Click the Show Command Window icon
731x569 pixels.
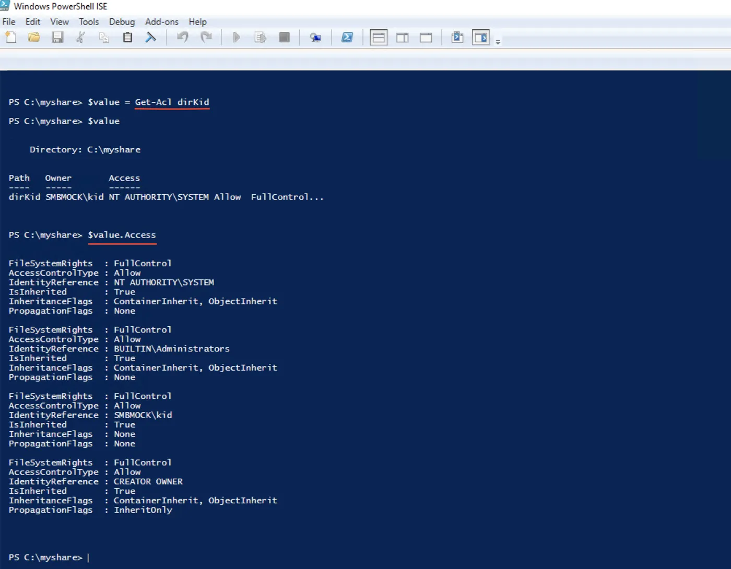point(457,38)
